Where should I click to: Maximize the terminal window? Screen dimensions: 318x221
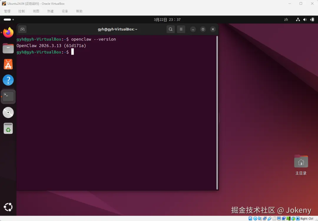click(x=203, y=29)
